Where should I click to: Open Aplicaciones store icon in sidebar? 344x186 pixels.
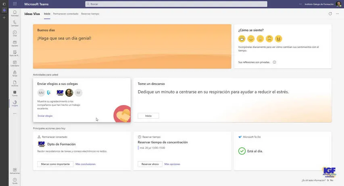(15, 171)
